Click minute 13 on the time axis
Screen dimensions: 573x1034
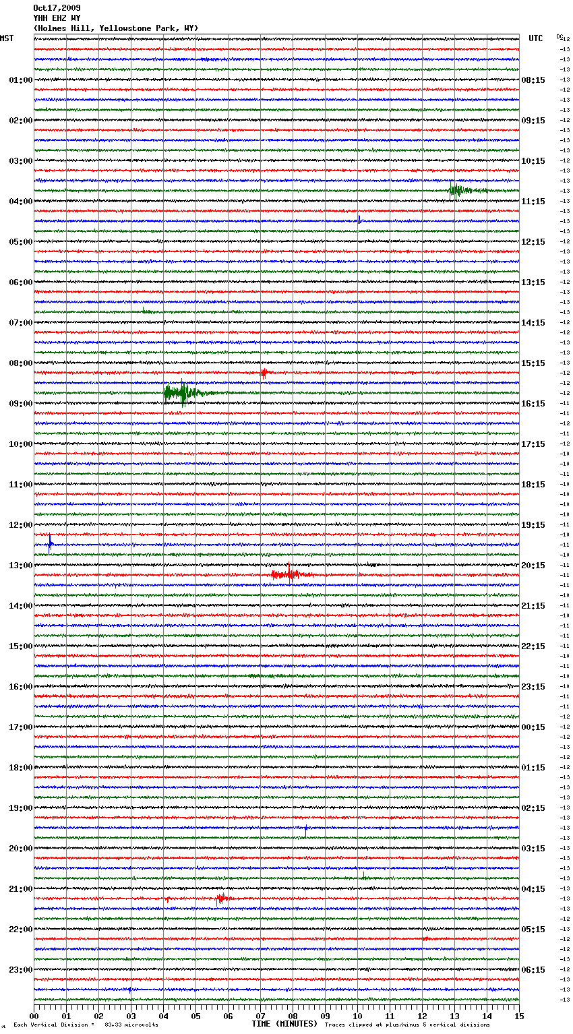[455, 1016]
